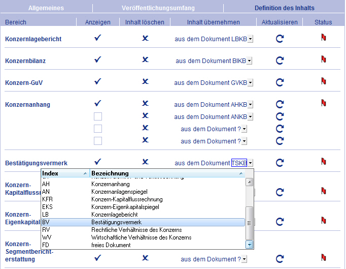Refresh the Konzern-Segmentberichterstattung row
Viewport: 346px width, 269px height.
tap(280, 259)
